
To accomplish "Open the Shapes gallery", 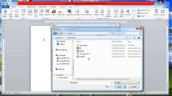I will point(41,13).
